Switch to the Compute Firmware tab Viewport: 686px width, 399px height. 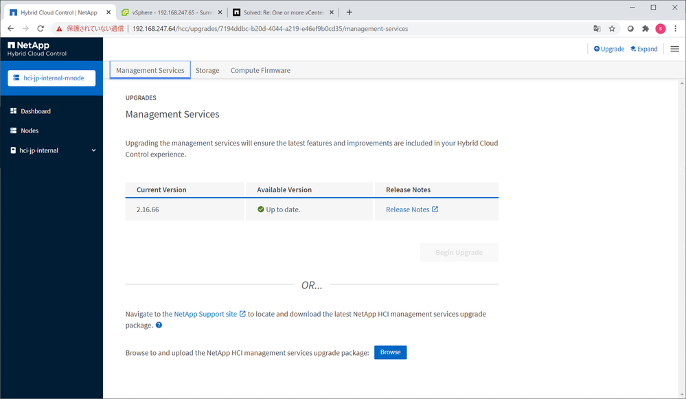(x=260, y=70)
